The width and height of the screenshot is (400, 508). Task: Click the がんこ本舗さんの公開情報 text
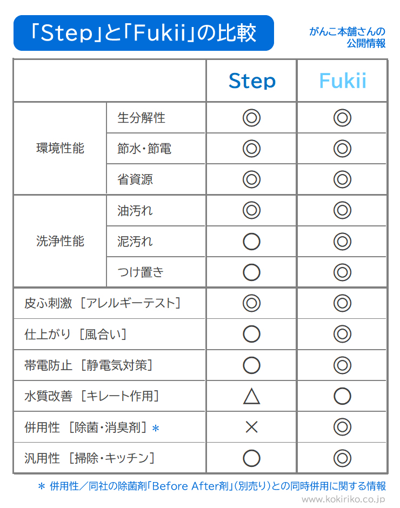tap(348, 37)
